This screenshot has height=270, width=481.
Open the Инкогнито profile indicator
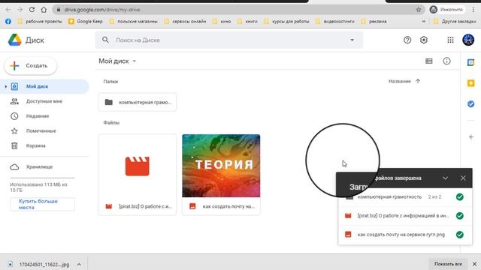(446, 10)
